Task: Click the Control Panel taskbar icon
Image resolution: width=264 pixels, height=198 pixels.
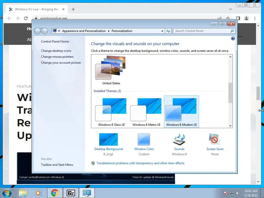Action: pos(87,193)
